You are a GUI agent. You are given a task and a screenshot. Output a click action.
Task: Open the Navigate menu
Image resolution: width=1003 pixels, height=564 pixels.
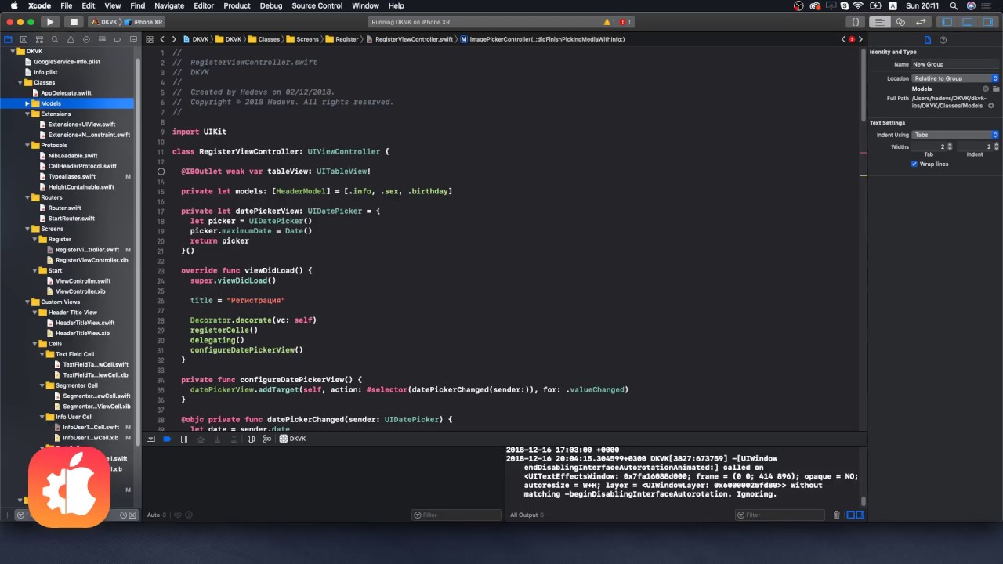(169, 5)
